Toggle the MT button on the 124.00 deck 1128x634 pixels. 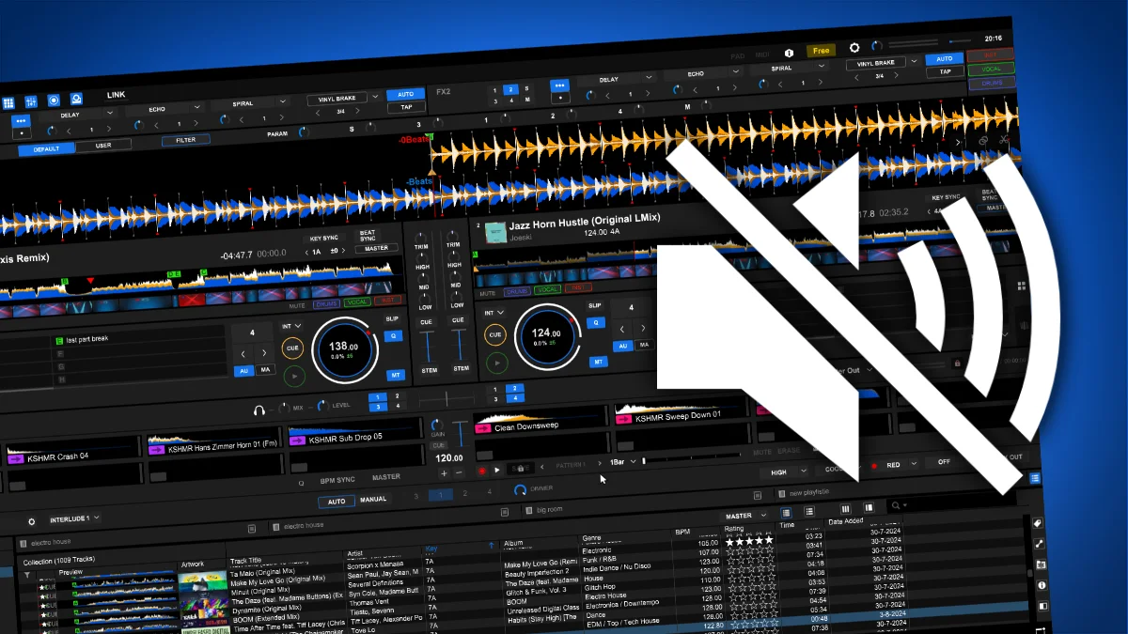(x=598, y=362)
